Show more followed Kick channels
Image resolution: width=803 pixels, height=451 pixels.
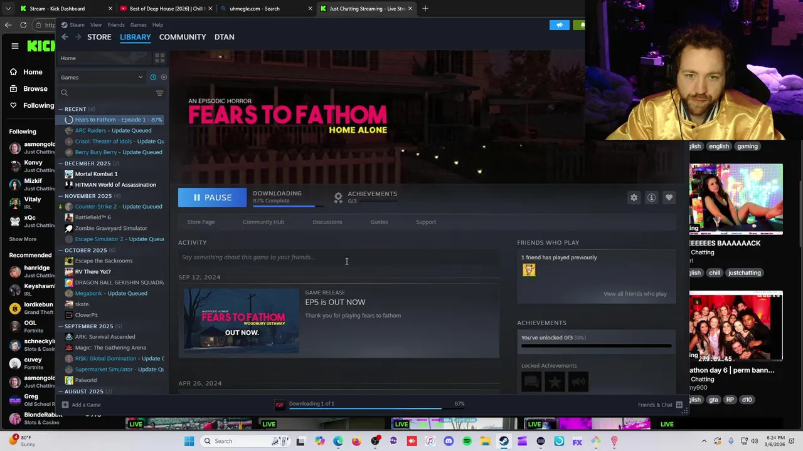[23, 239]
